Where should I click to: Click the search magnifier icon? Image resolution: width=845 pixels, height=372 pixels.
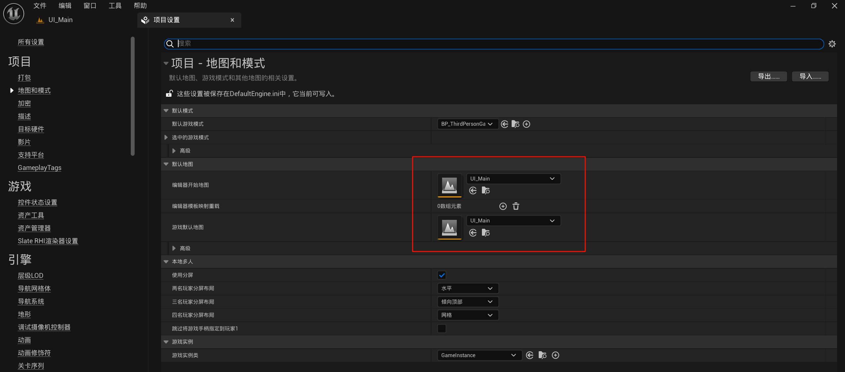coord(170,44)
